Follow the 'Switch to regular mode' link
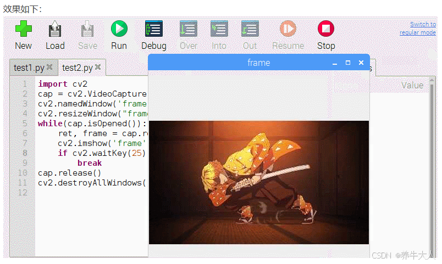 pos(418,29)
